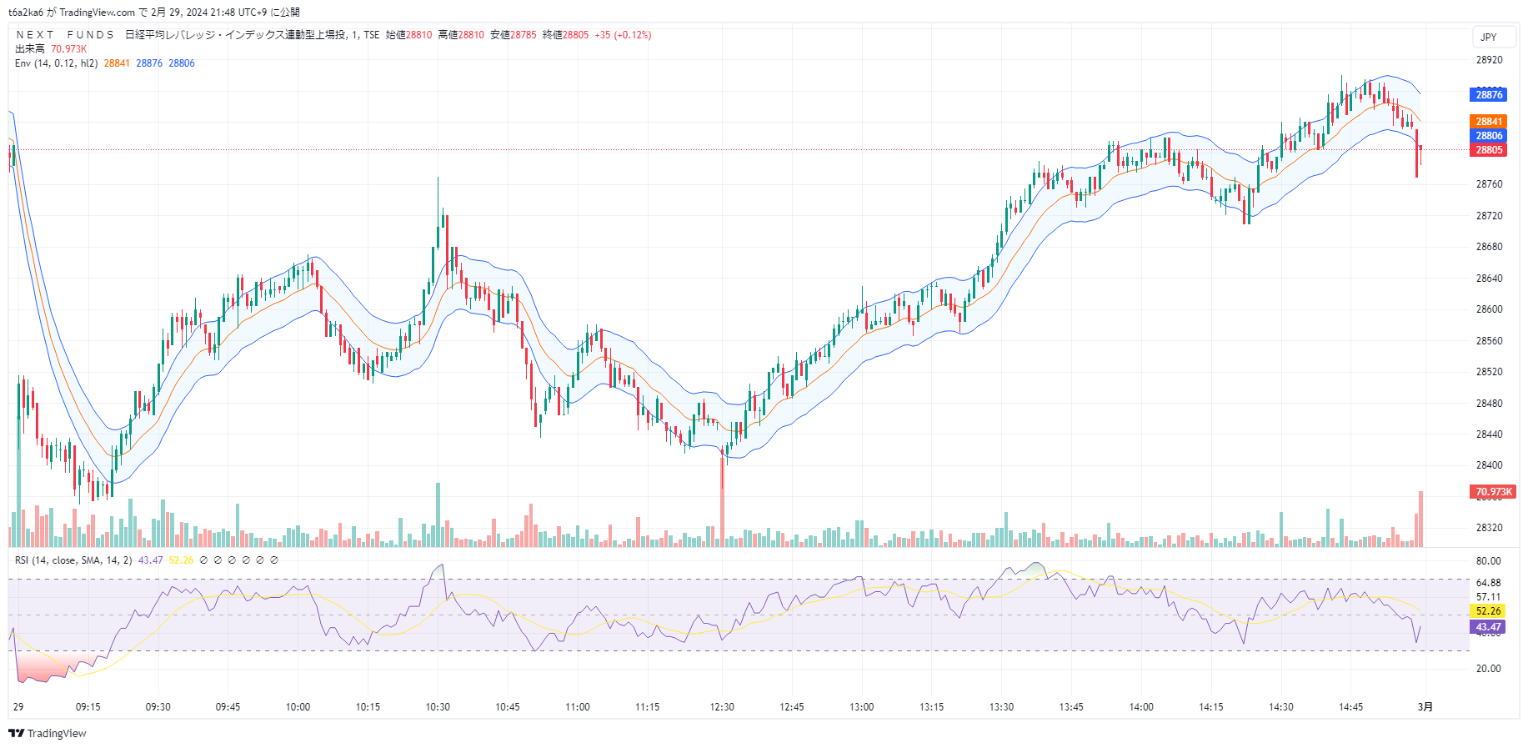Click the blue 28876 upper envelope price tag
1528x748 pixels.
click(1488, 95)
